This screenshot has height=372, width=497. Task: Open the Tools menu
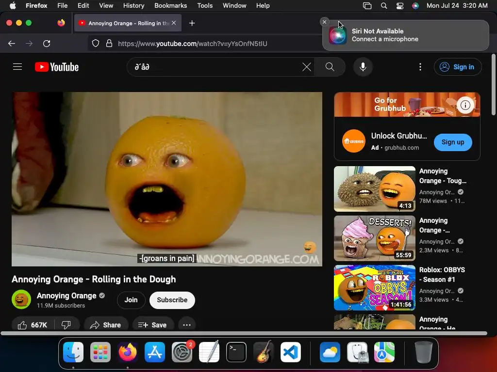pyautogui.click(x=205, y=5)
